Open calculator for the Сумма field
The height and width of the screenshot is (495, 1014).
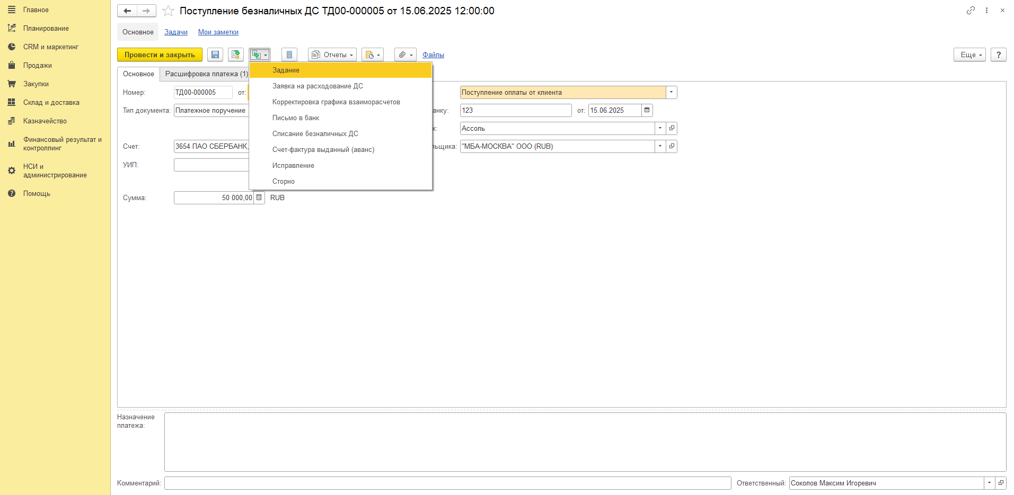[x=259, y=197]
